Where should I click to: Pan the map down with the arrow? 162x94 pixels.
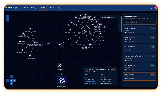click(11, 84)
